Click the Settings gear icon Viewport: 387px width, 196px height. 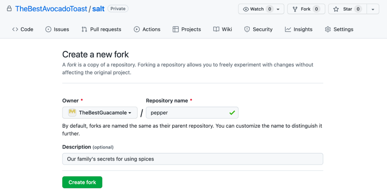pyautogui.click(x=328, y=29)
